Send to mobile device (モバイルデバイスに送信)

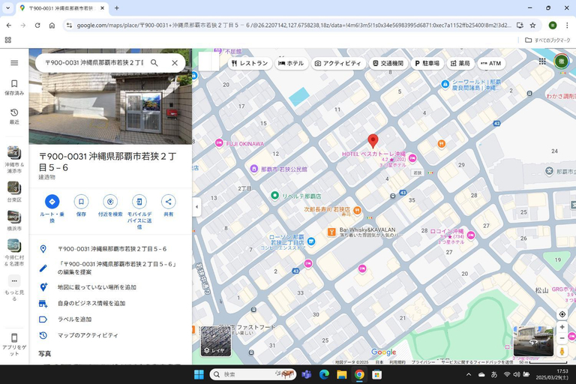click(x=139, y=201)
